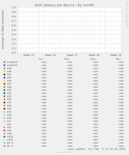Select the nvme1n1 device label
This screenshot has height=155, width=129.
pyautogui.click(x=12, y=65)
